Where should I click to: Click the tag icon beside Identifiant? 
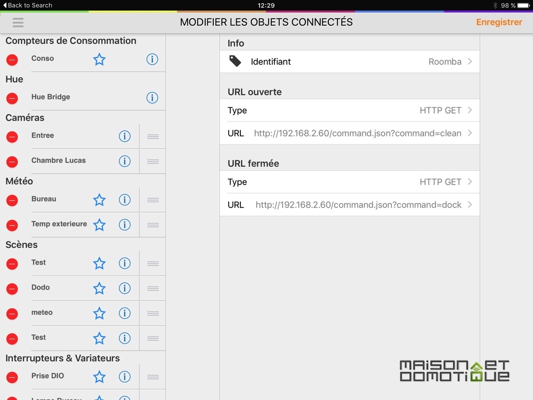235,61
